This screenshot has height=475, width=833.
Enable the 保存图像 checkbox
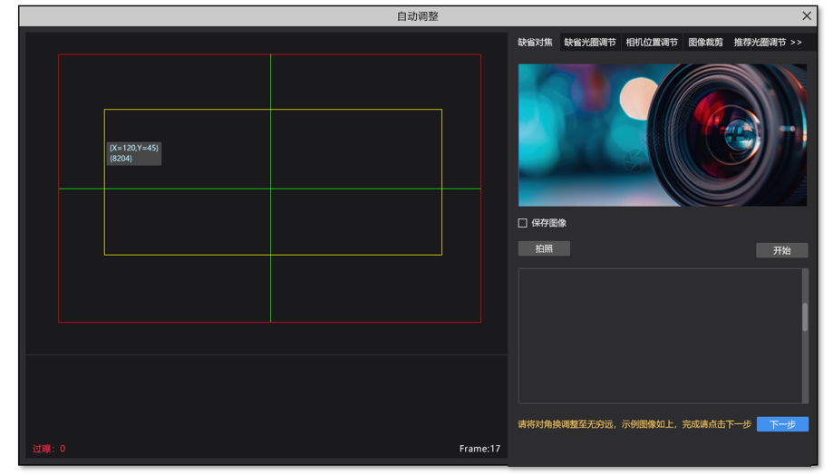(x=523, y=223)
